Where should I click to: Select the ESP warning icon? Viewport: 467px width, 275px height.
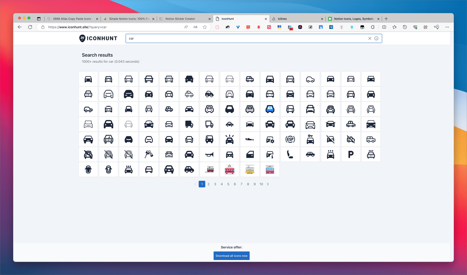tap(290, 139)
